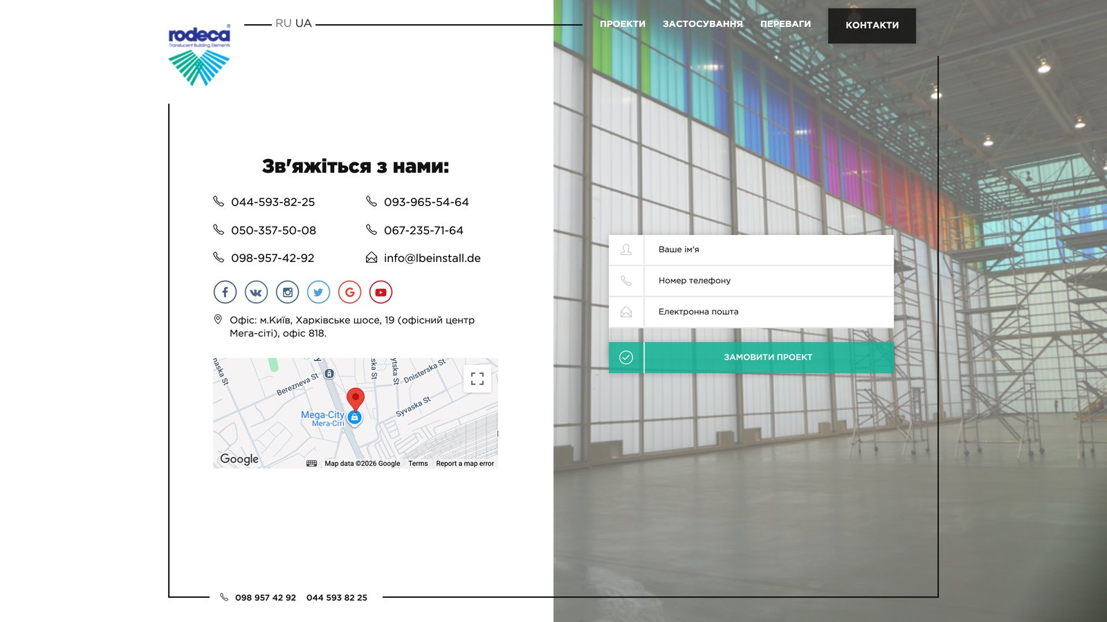Open the map Terms link
Screen dimensions: 1107x622
coord(418,464)
